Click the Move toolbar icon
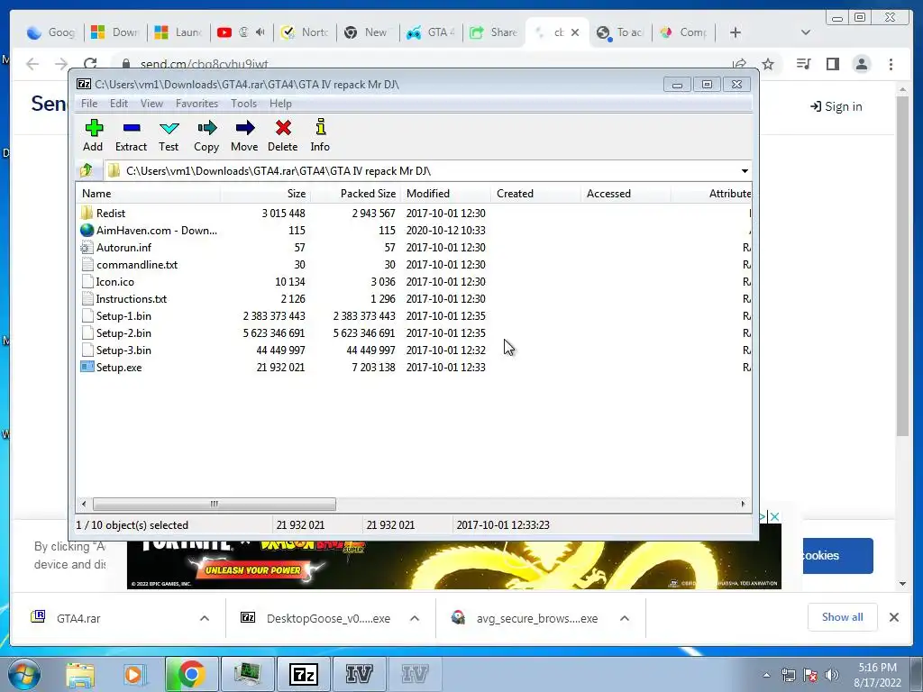 click(244, 135)
